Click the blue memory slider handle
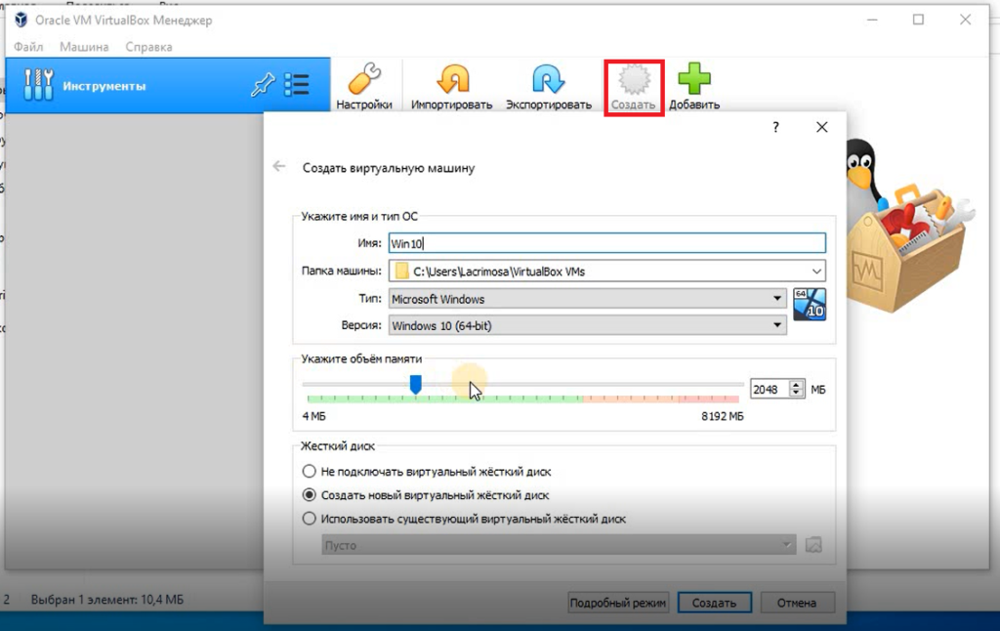Screen dimensions: 1000x631 [x=415, y=384]
